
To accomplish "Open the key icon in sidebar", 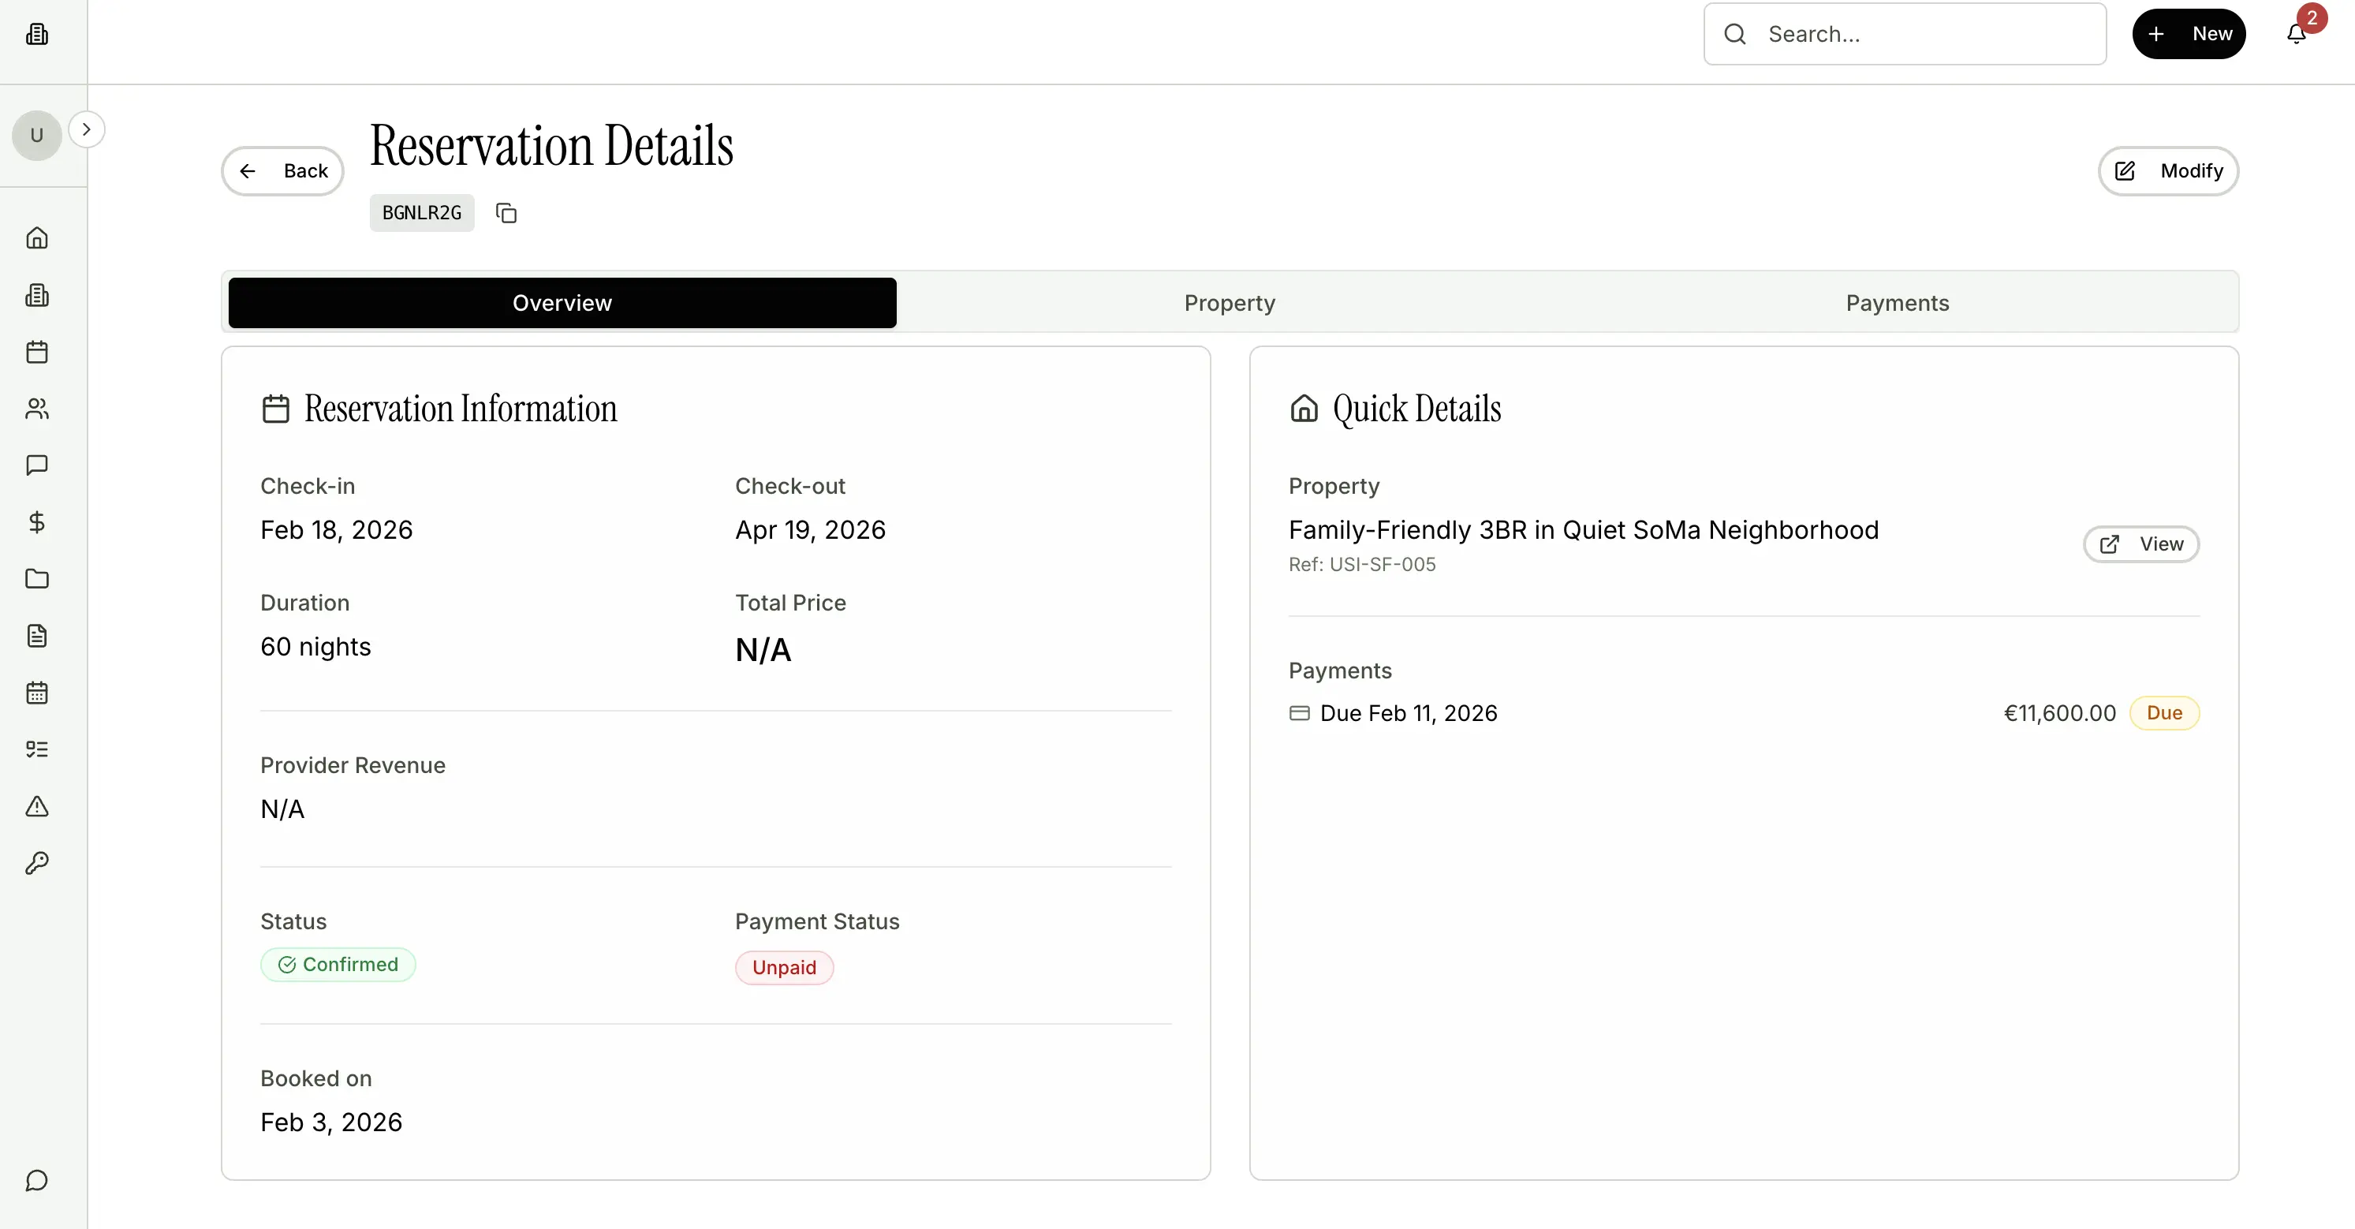I will (x=36, y=863).
